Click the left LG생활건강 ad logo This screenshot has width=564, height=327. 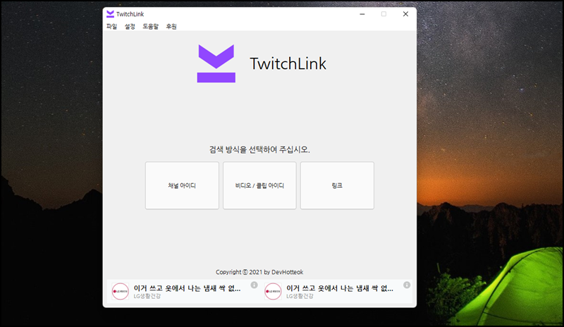[120, 291]
